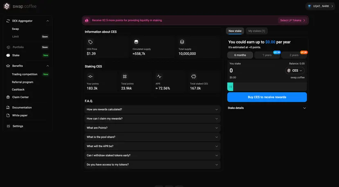Collapse the Benefits section
Viewport: 339px width, 187px height.
tap(47, 66)
